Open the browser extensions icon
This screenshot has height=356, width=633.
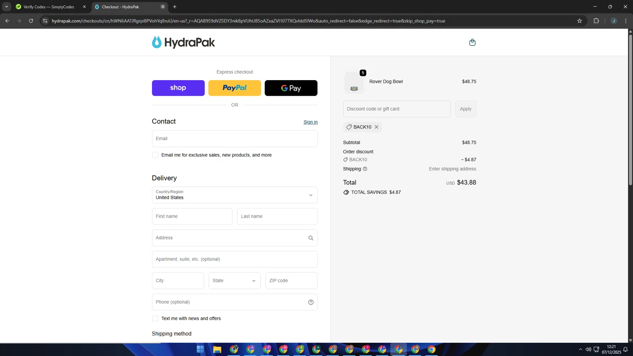[596, 21]
